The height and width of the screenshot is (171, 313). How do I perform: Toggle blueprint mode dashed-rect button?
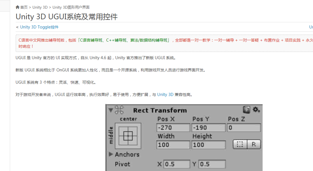coord(240,144)
